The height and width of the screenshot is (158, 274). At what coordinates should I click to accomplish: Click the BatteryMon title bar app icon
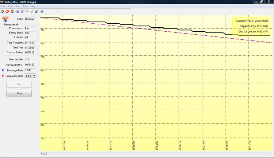[x=2, y=2]
